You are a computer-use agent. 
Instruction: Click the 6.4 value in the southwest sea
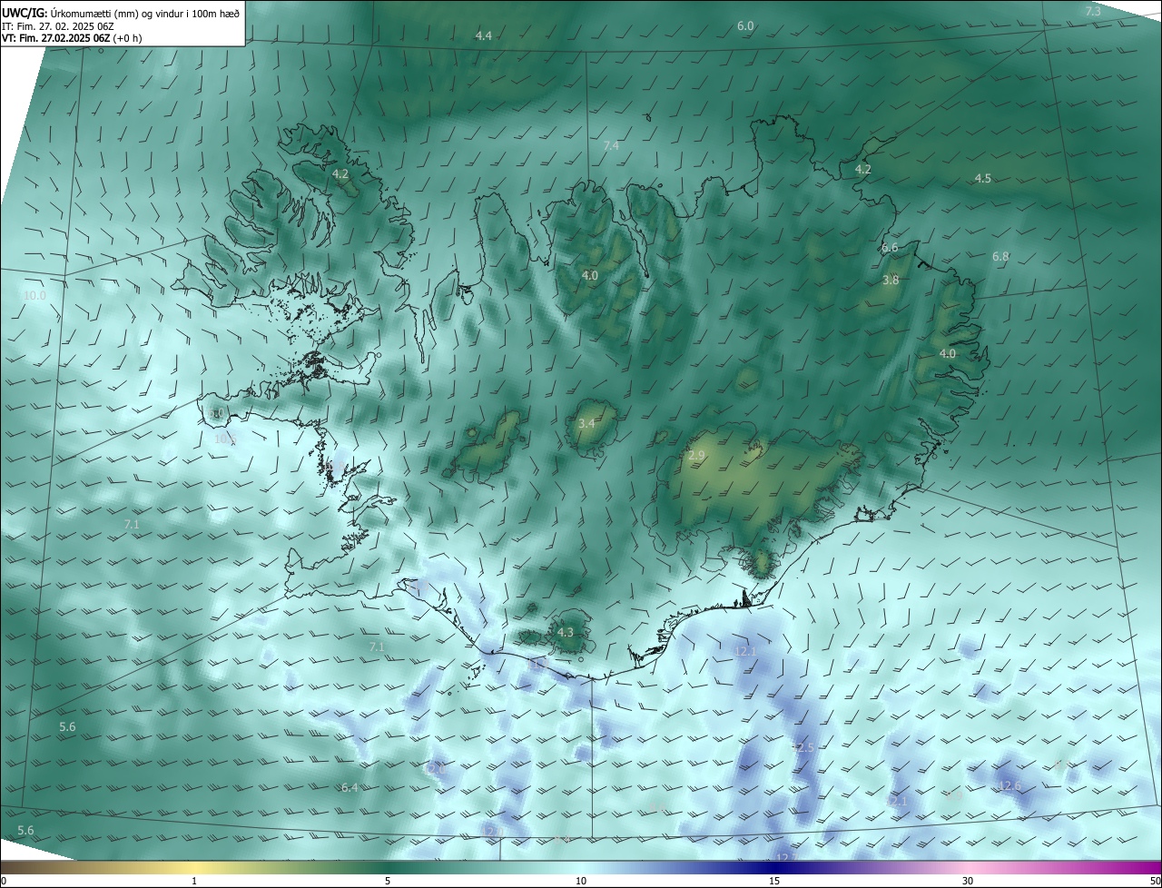(x=350, y=787)
